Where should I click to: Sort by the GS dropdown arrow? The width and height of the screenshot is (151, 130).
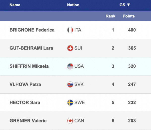click(x=128, y=5)
